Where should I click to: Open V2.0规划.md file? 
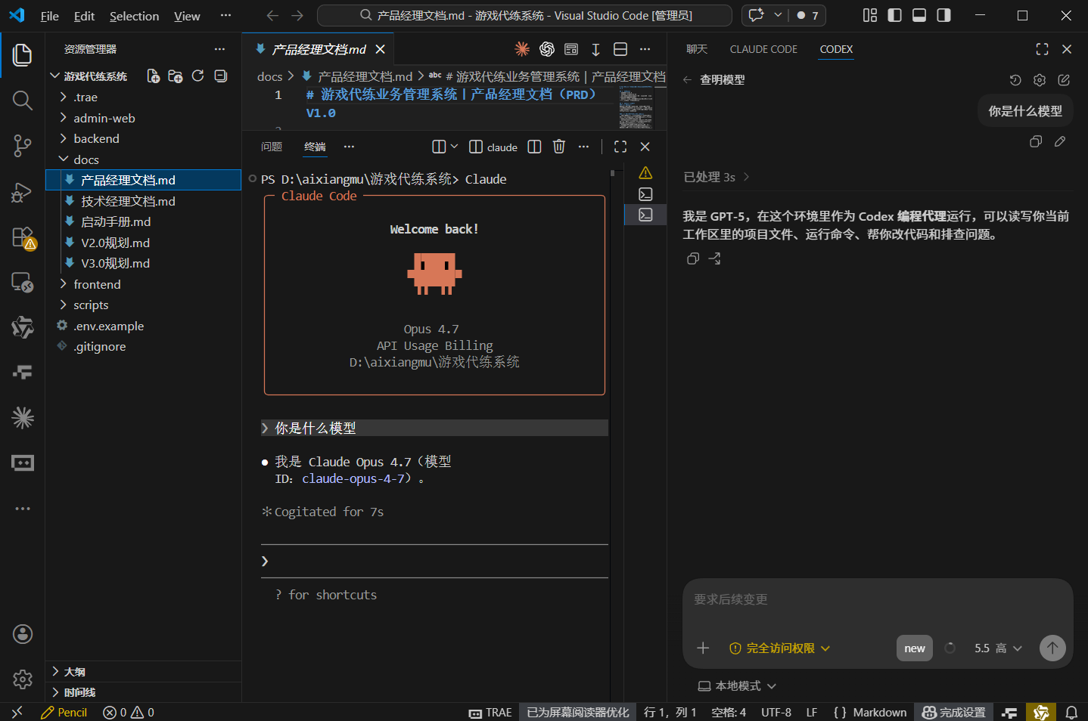pos(144,243)
